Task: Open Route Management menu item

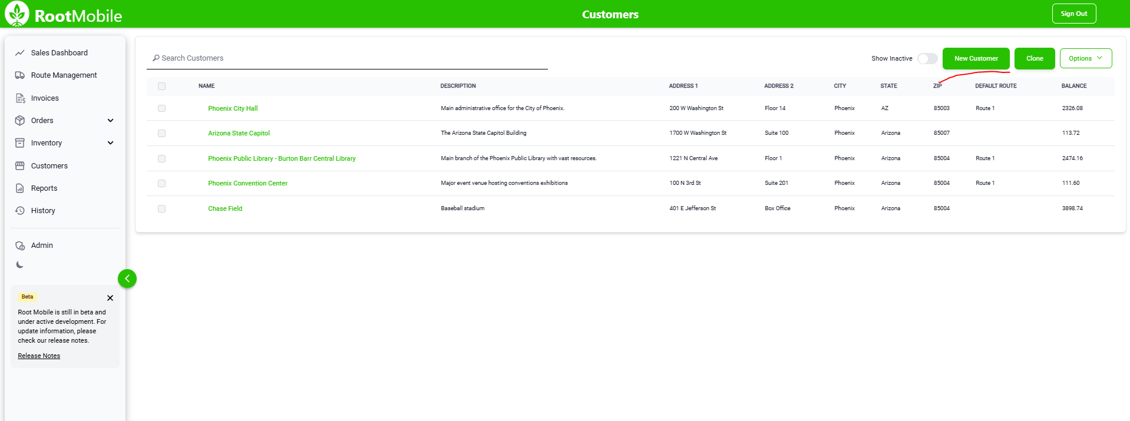Action: click(x=64, y=75)
